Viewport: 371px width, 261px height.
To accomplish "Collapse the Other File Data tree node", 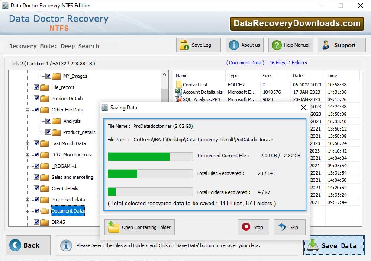I will coord(27,110).
